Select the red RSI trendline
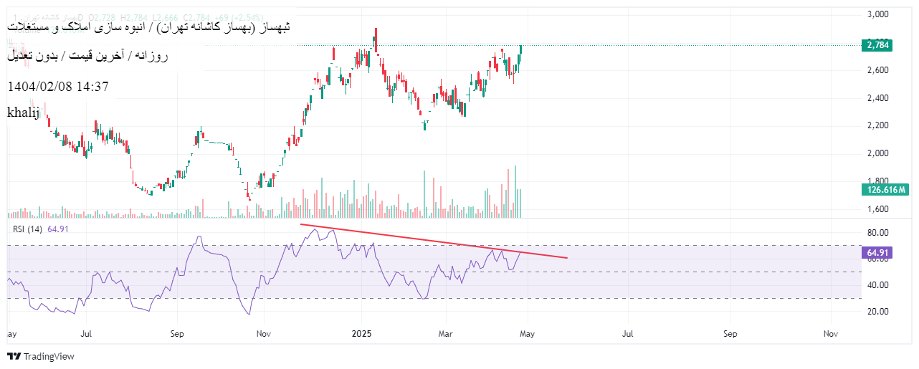The width and height of the screenshot is (919, 369). (x=430, y=241)
